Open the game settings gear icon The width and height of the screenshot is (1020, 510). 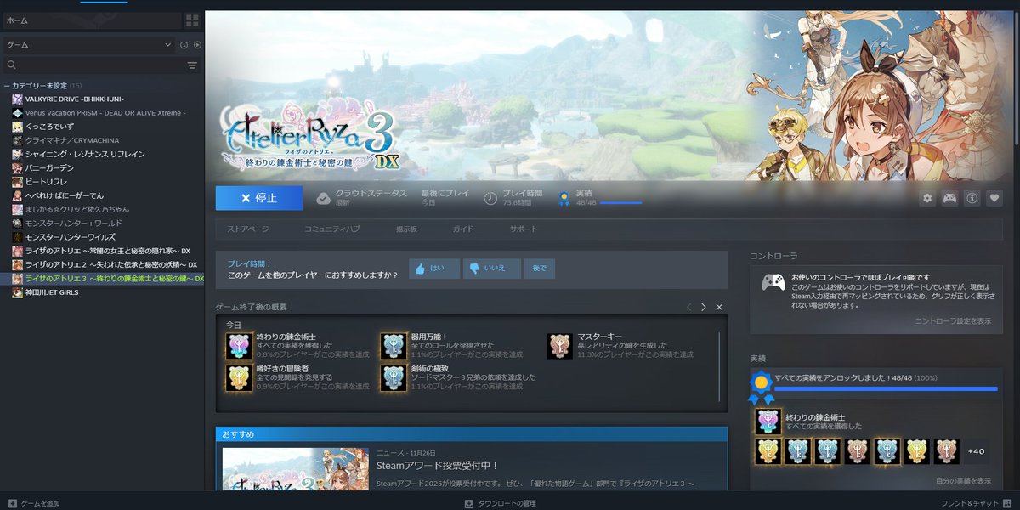928,198
